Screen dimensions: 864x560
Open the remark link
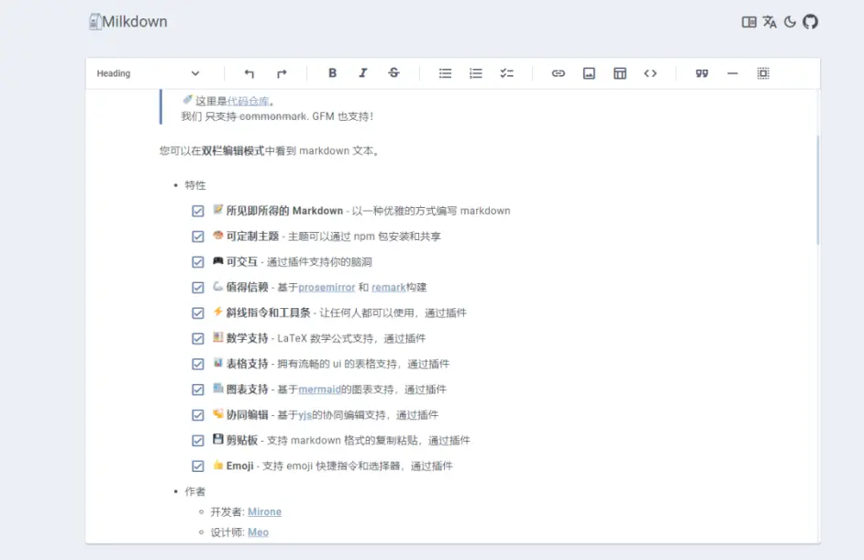[389, 288]
